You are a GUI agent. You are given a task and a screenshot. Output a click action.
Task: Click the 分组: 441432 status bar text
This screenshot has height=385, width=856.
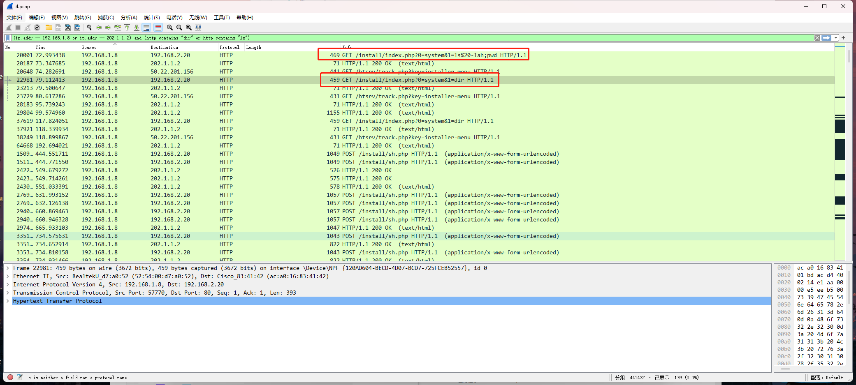coord(630,378)
